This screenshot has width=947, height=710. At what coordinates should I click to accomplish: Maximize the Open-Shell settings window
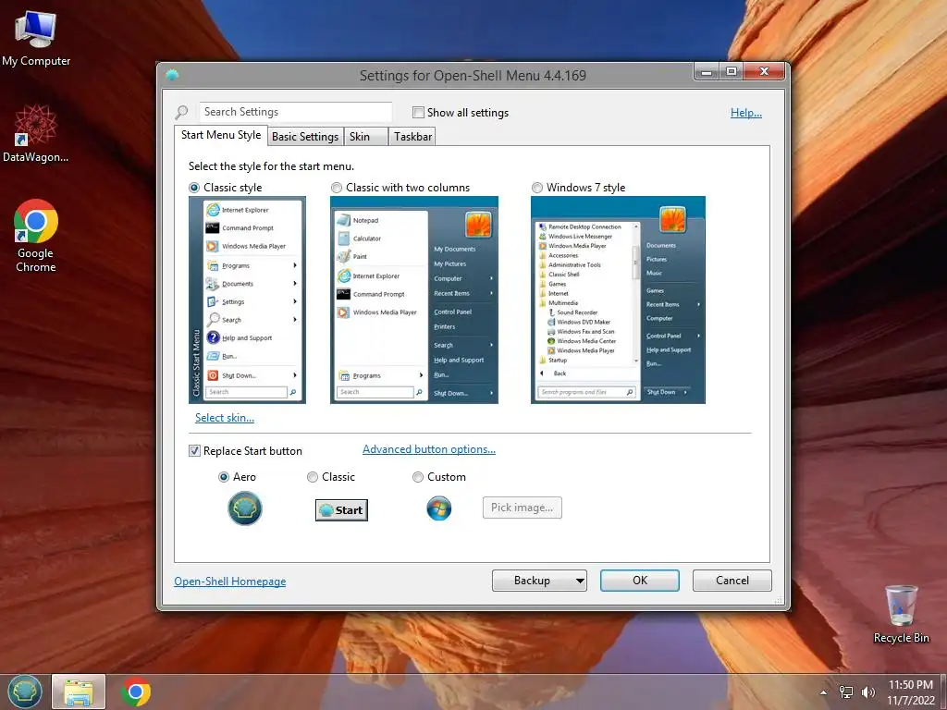coord(731,71)
